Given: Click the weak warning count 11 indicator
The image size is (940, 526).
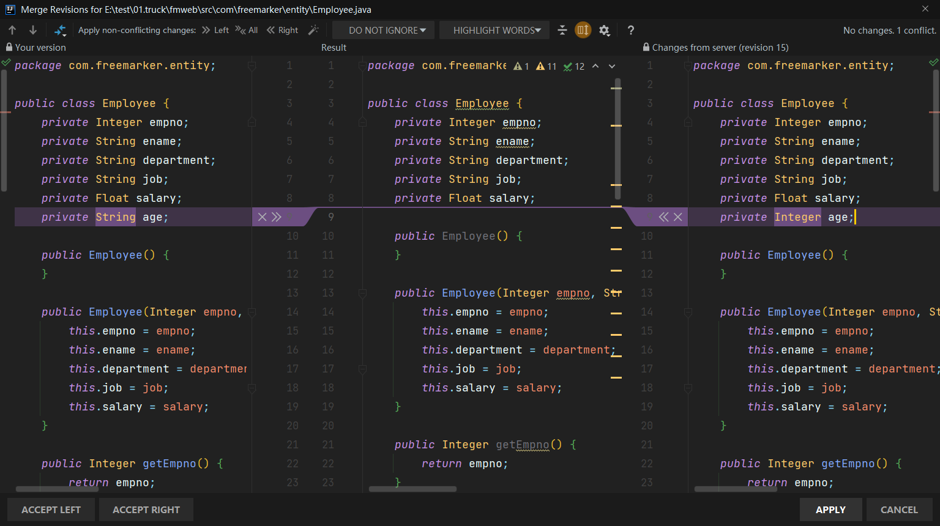Looking at the screenshot, I should point(546,66).
